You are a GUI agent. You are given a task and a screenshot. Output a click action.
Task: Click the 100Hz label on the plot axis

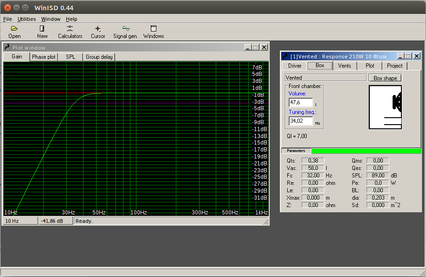tap(139, 213)
